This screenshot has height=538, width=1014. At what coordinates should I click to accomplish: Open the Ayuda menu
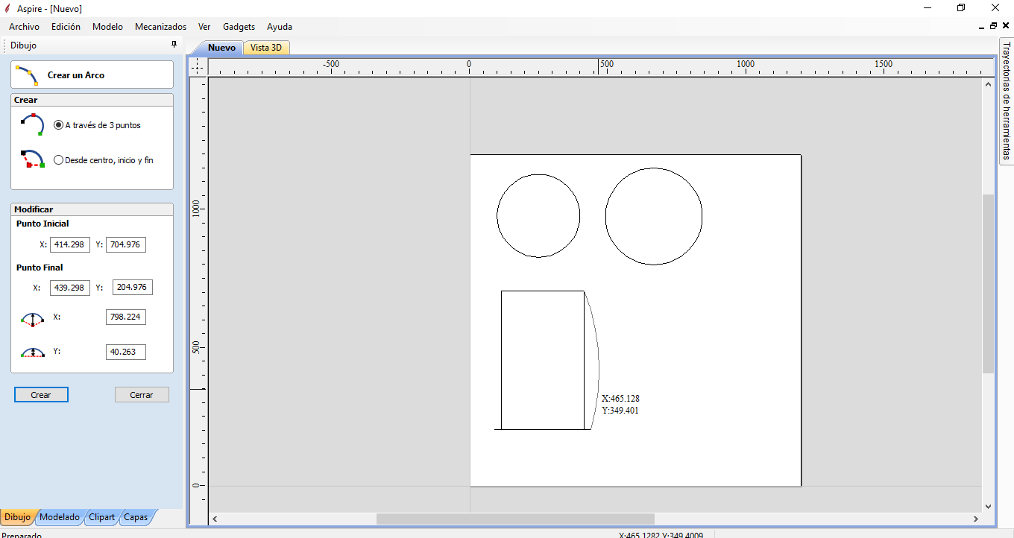click(280, 27)
